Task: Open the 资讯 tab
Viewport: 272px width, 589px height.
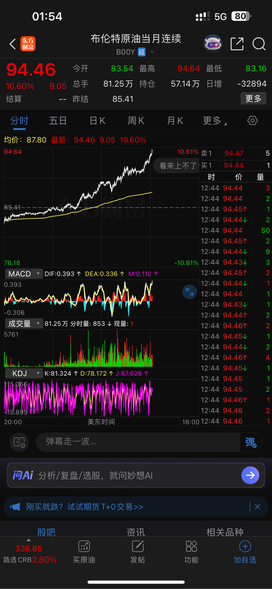Action: 136,532
